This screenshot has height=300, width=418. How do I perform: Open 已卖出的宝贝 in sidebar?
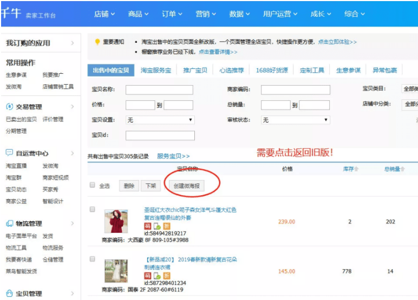[x=21, y=119]
